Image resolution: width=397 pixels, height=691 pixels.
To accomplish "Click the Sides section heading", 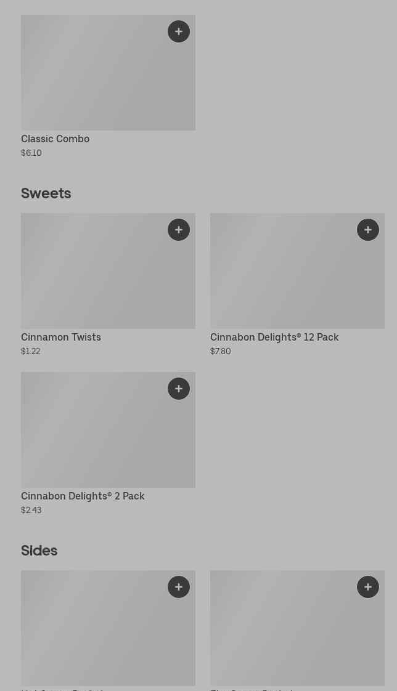I will 39,551.
